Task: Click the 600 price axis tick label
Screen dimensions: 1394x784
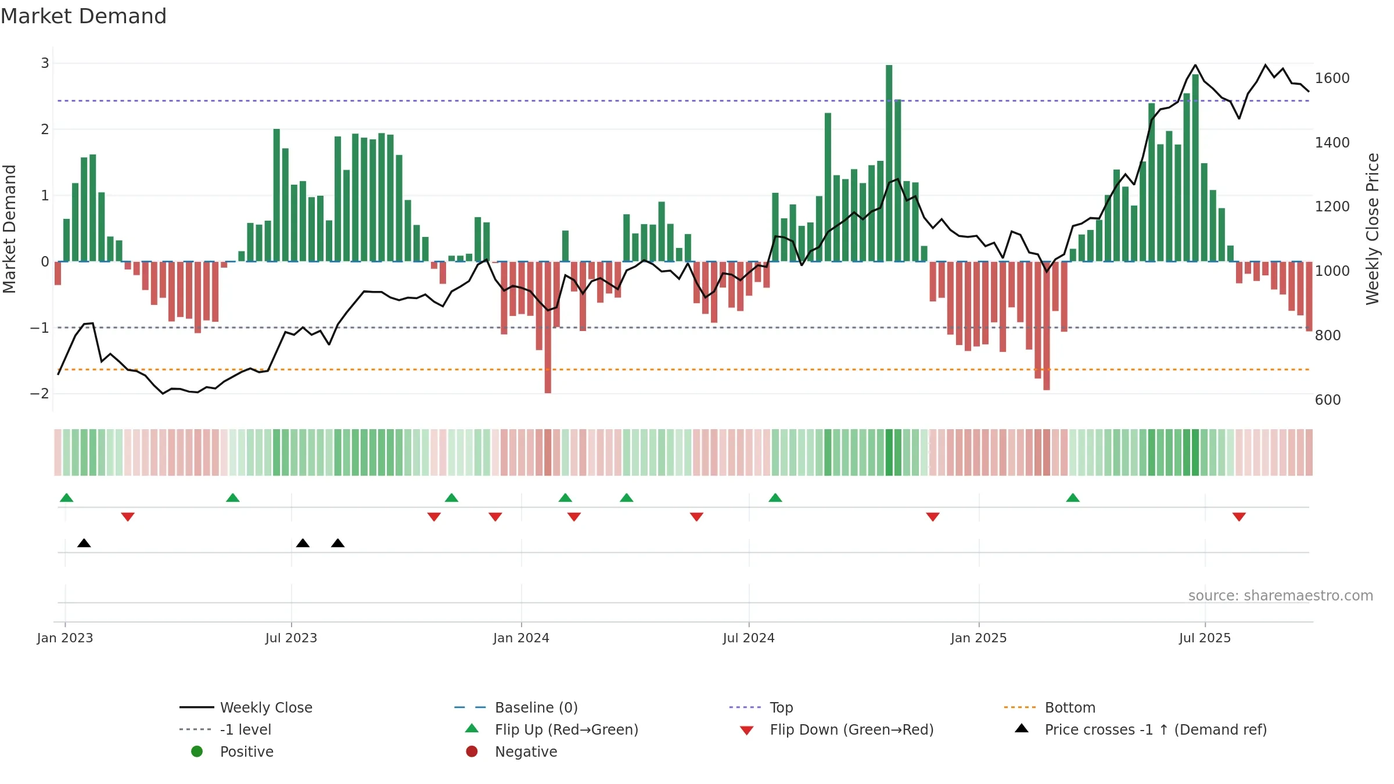Action: point(1328,400)
